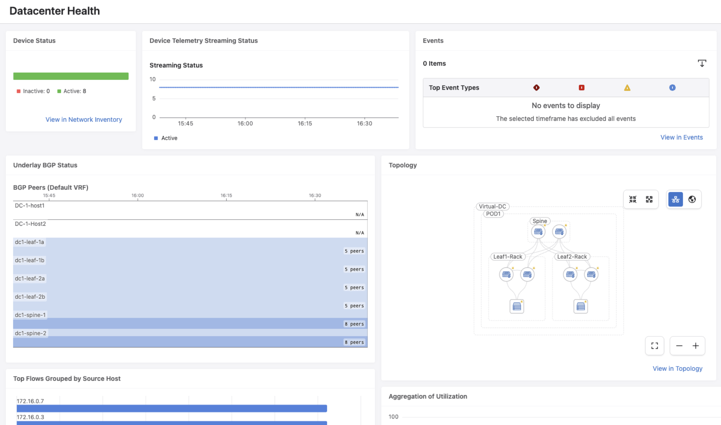Collapse all topology containers icon
Viewport: 721px width, 425px height.
point(633,199)
